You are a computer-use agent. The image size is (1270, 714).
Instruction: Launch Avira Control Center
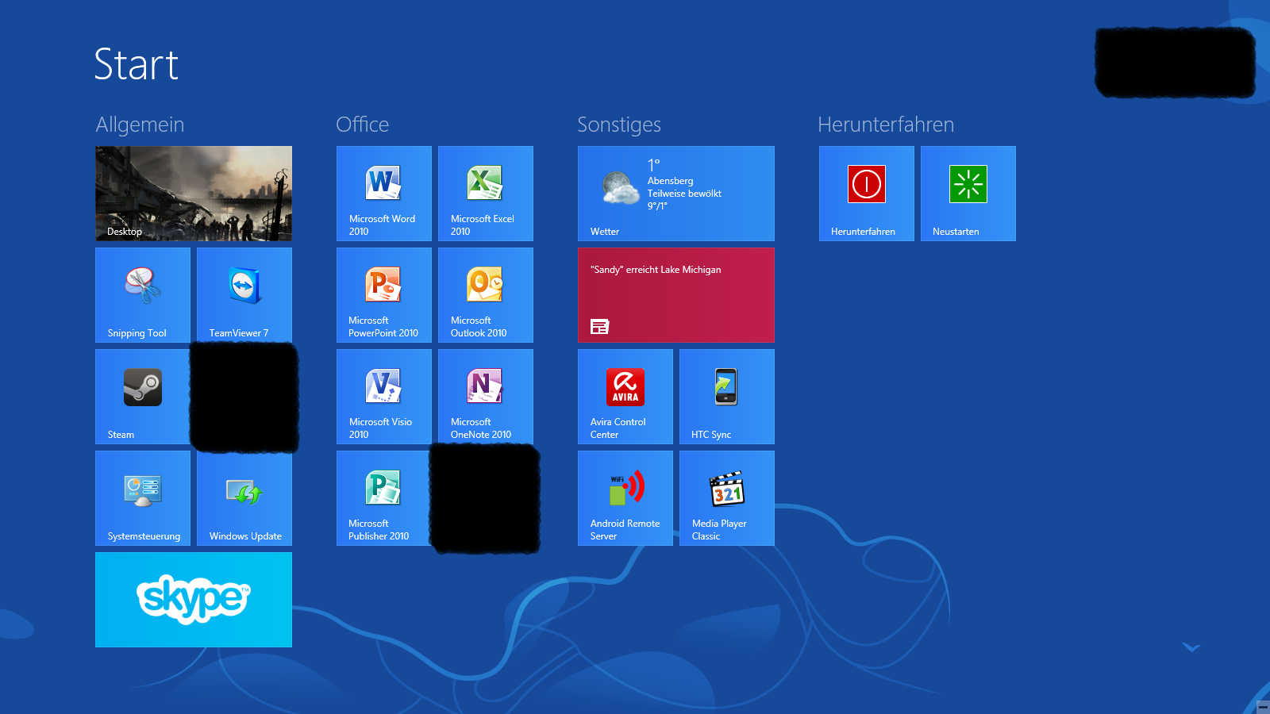point(625,397)
